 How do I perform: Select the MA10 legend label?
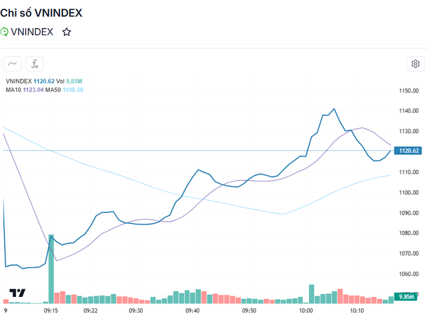(x=13, y=89)
